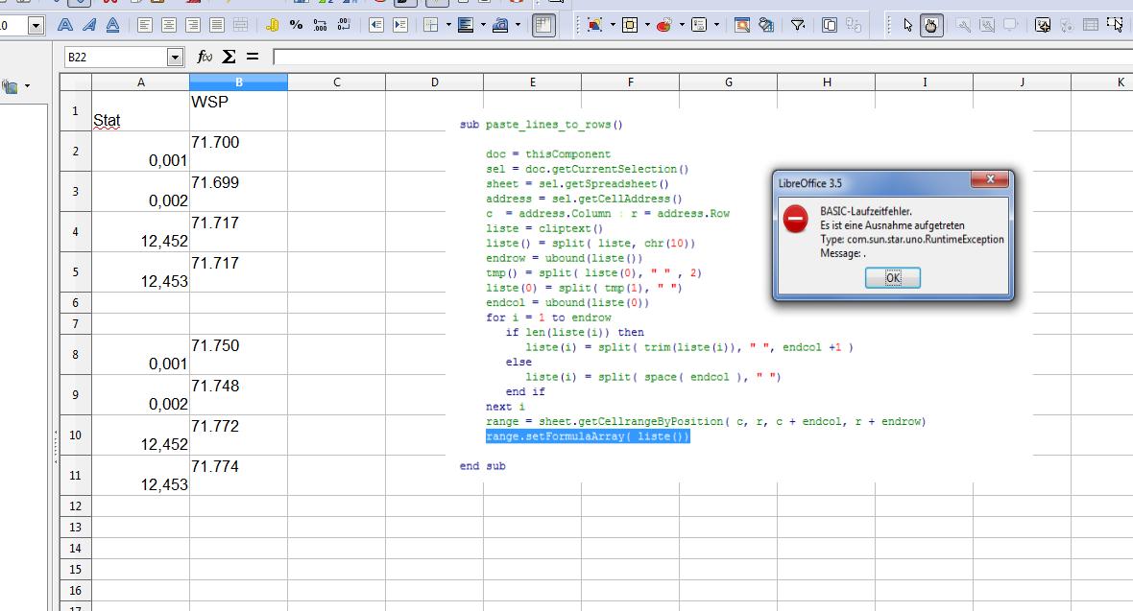This screenshot has width=1133, height=611.
Task: Click the equals Function icon
Action: (253, 57)
